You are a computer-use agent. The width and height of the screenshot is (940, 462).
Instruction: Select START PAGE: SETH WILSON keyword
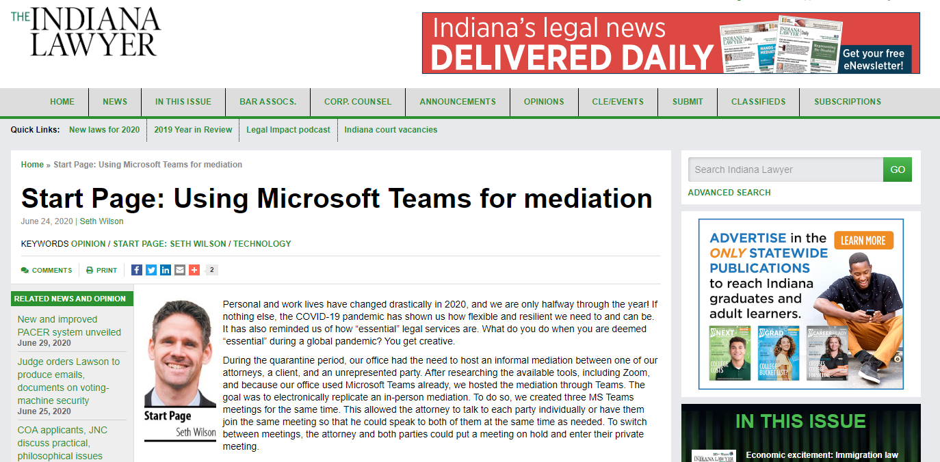170,244
